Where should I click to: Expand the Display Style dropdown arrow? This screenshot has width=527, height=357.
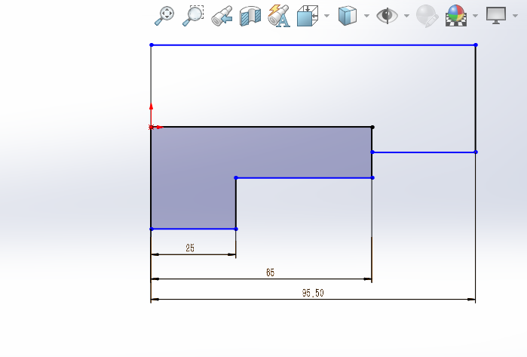coord(366,16)
